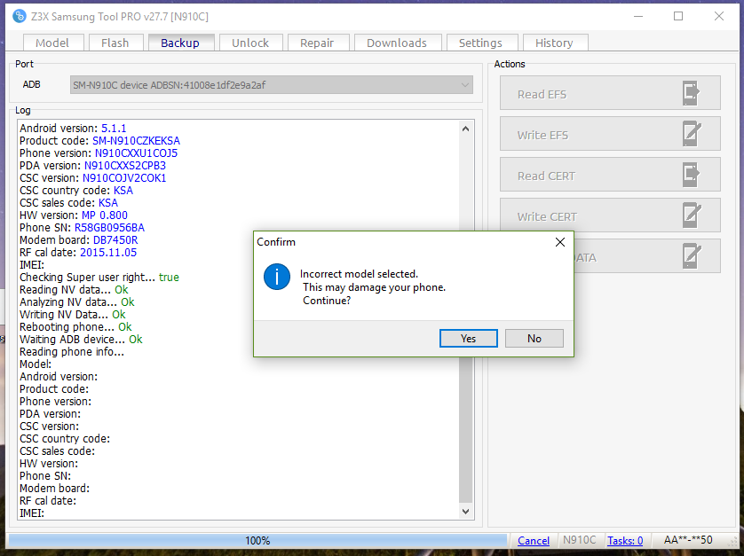Switch to the Settings tab
The height and width of the screenshot is (556, 744).
(480, 43)
